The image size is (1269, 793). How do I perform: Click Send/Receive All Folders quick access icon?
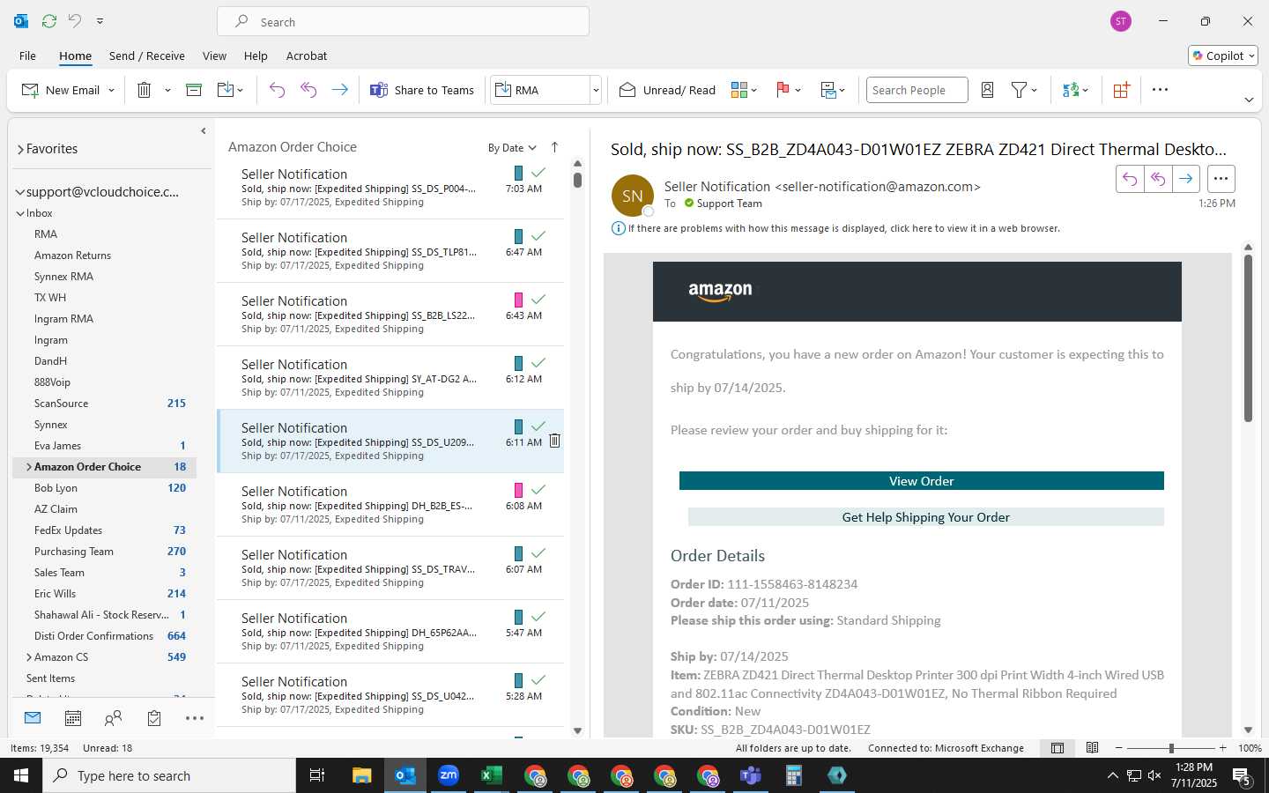pyautogui.click(x=49, y=20)
